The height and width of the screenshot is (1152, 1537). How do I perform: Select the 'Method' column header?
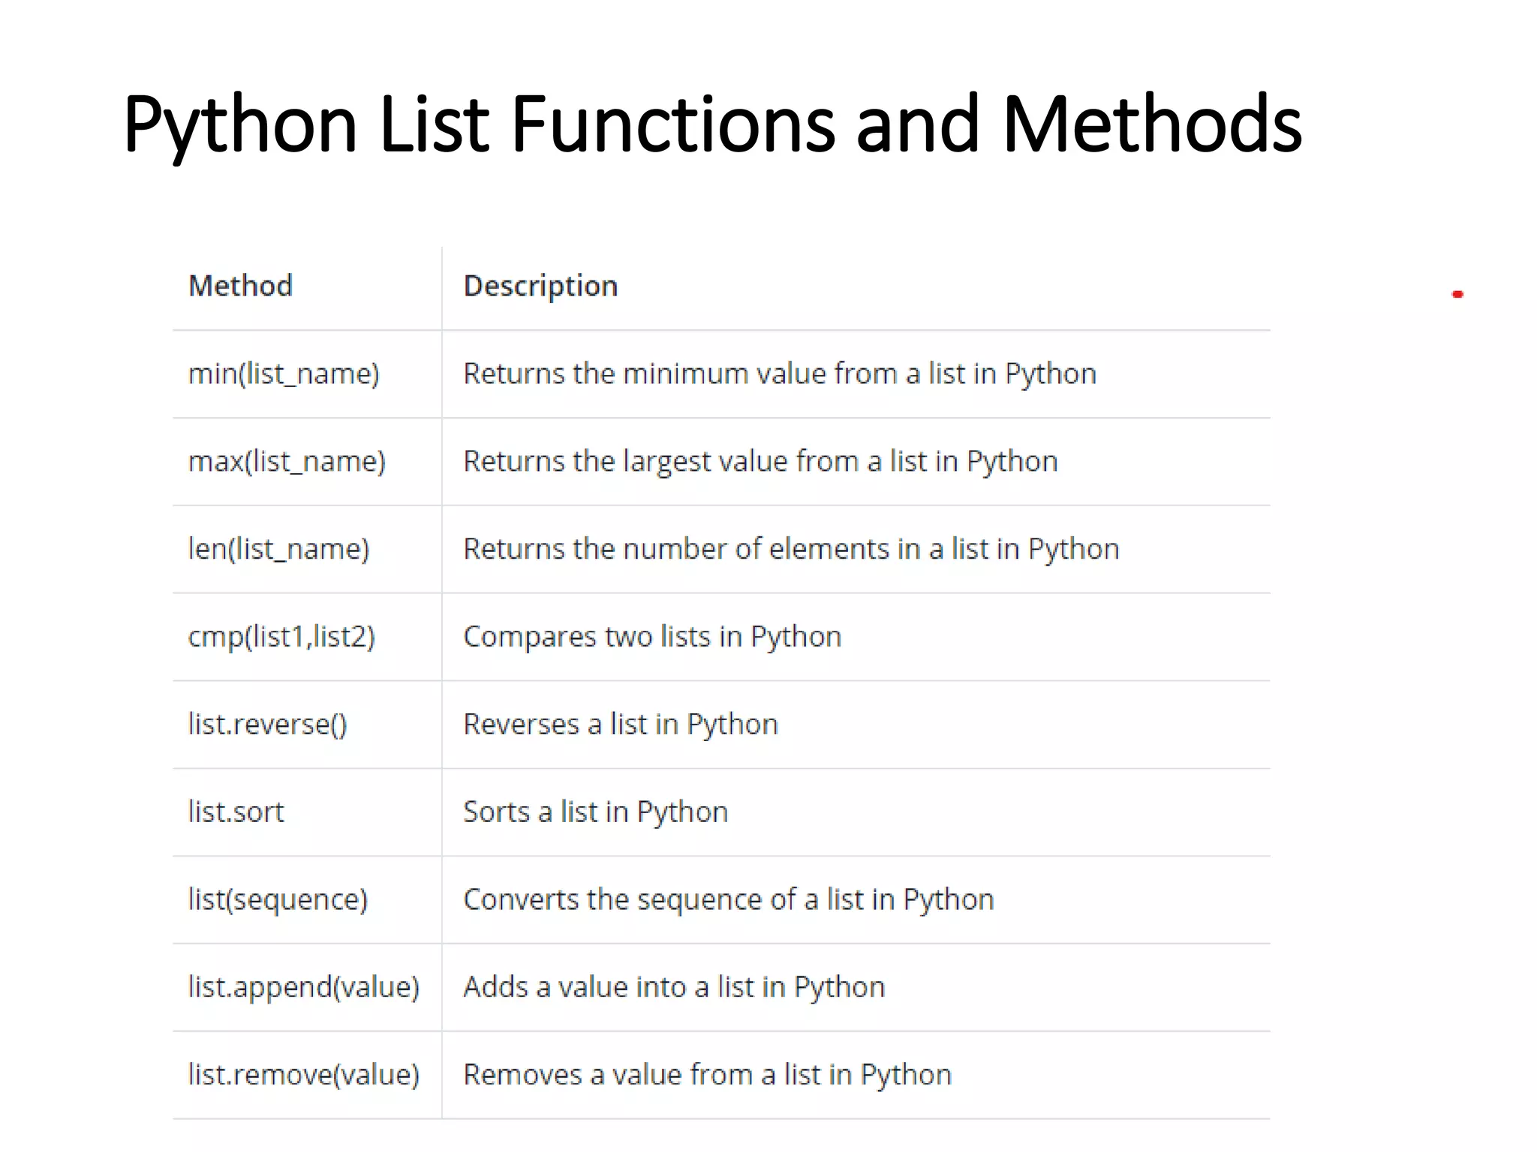coord(240,286)
